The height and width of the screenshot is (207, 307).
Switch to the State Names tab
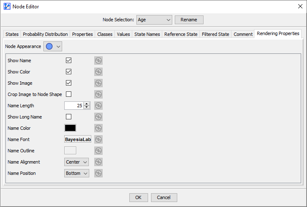147,34
